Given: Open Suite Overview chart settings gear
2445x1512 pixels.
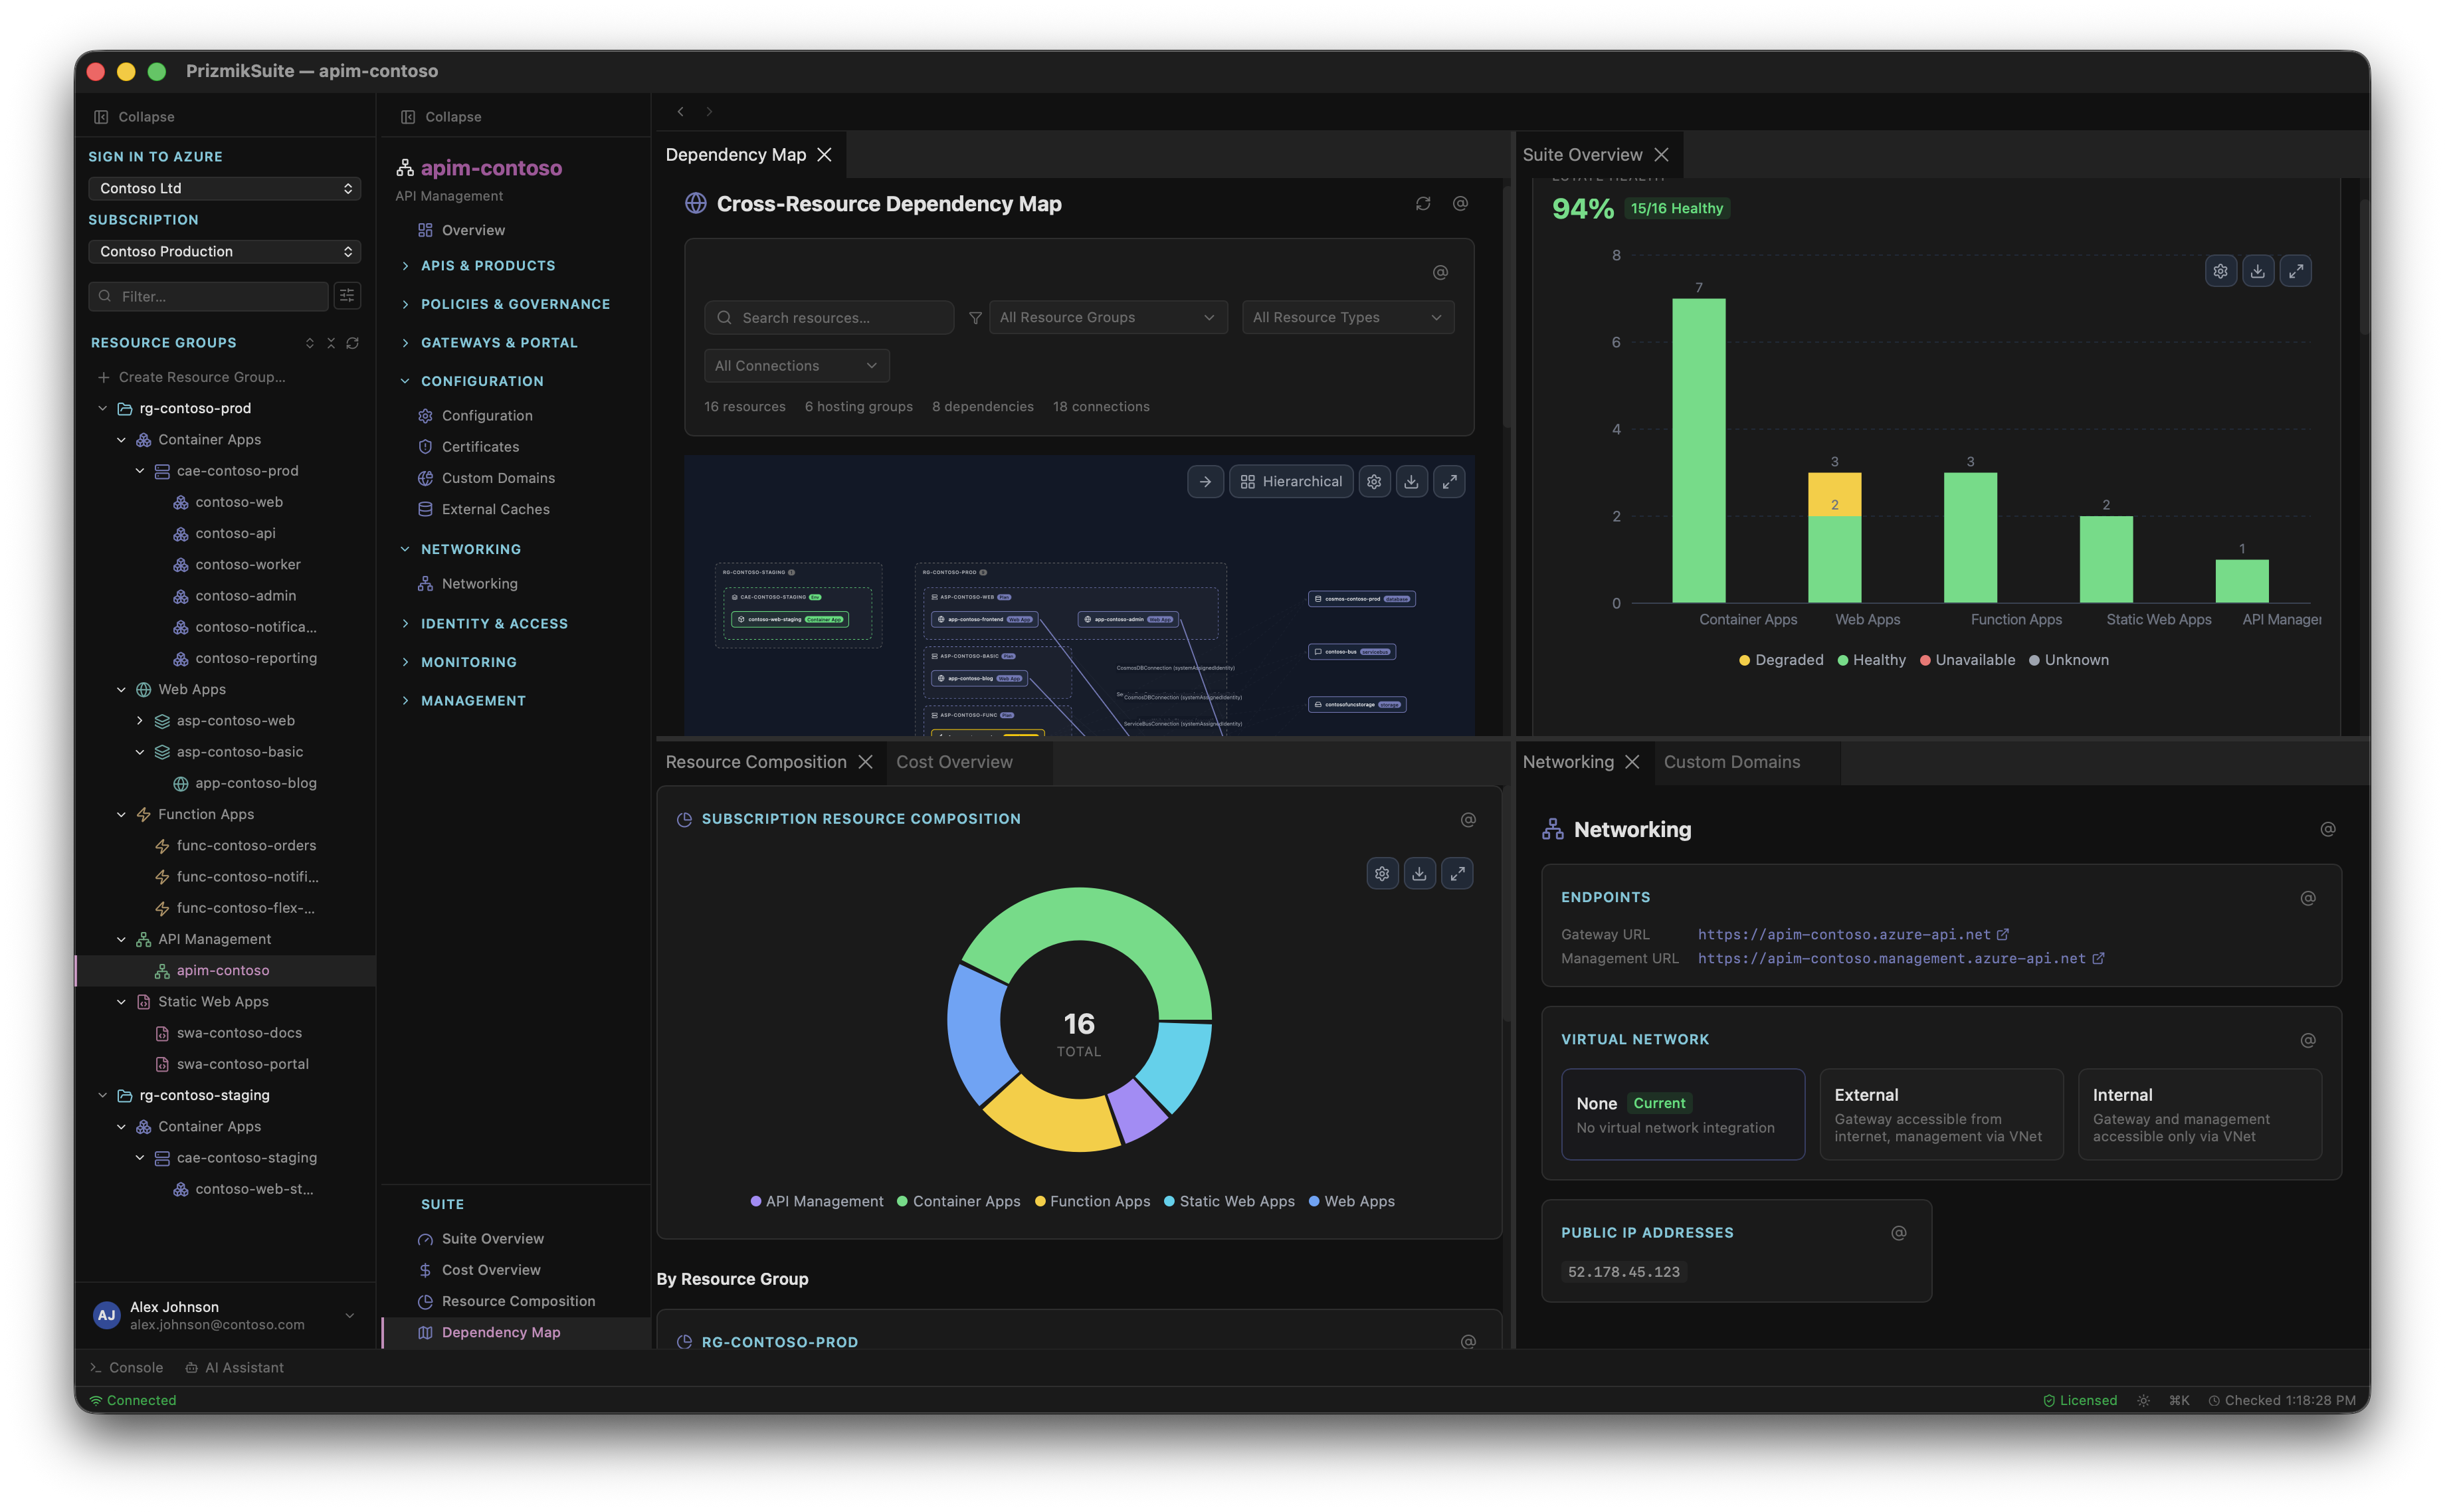Looking at the screenshot, I should (x=2220, y=271).
